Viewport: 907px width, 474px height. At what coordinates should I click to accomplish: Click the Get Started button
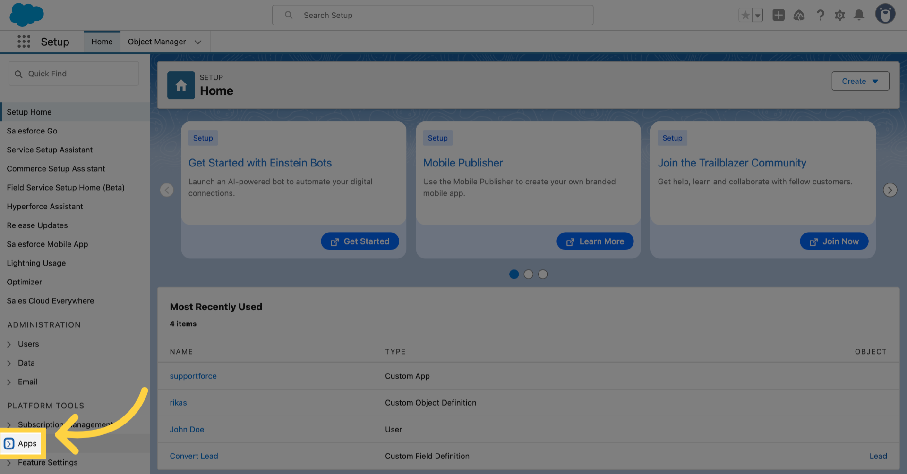pos(360,241)
